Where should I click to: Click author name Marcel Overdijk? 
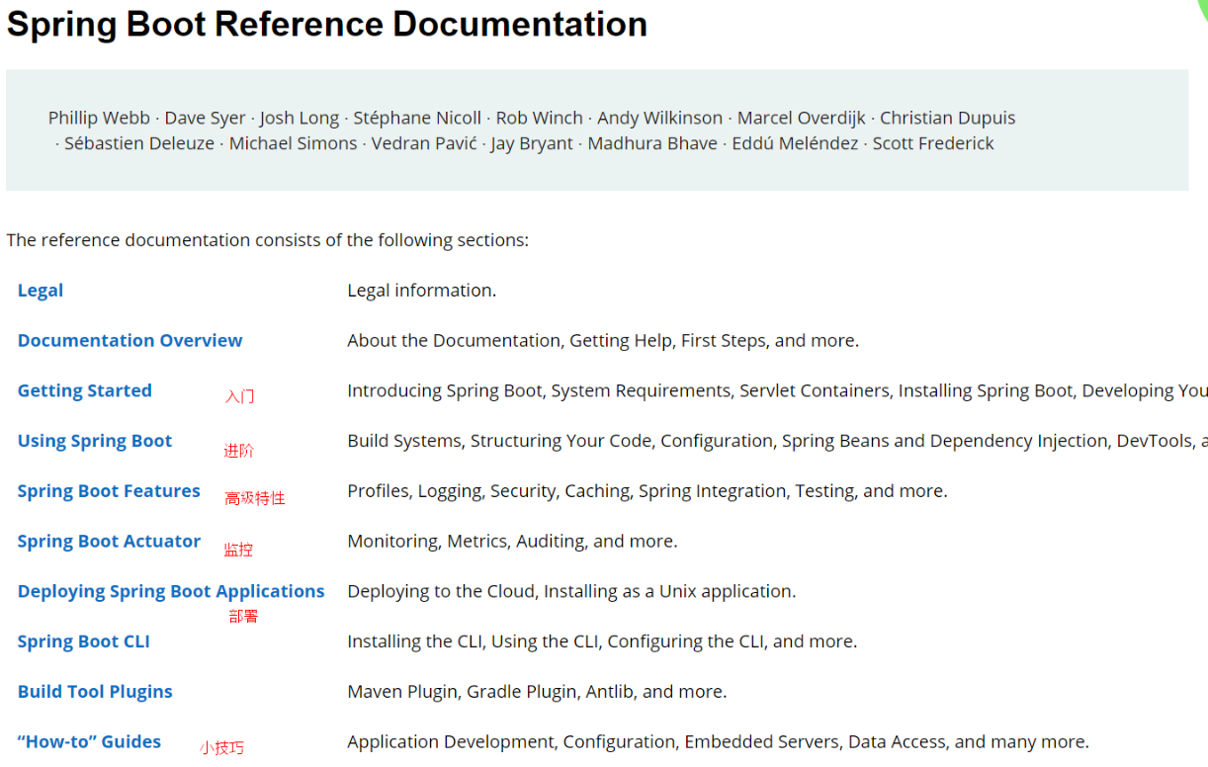[801, 119]
